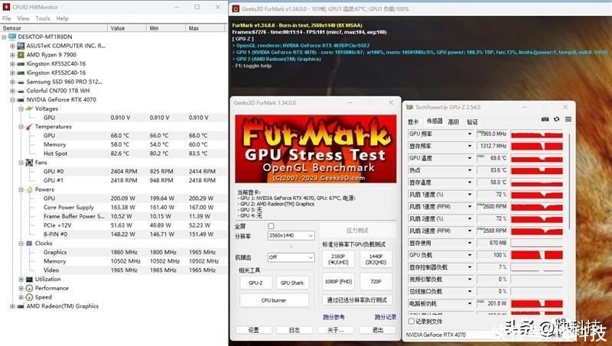This screenshot has height=346, width=612.
Task: Launch the CPU burner button
Action: point(274,300)
